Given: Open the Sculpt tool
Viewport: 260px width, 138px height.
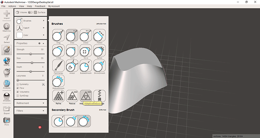Looking at the screenshot, I should (x=7, y=50).
